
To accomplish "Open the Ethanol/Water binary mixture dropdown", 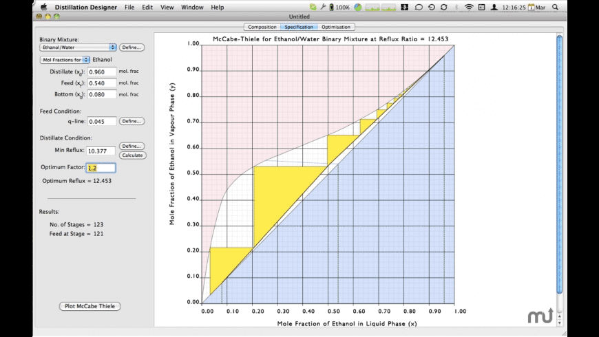I will [78, 47].
